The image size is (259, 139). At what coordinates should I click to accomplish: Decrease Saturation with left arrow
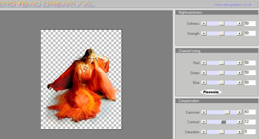204,132
